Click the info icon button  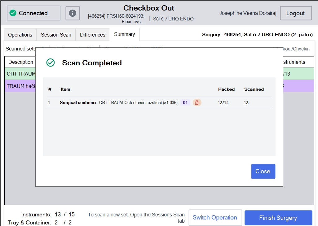(73, 13)
